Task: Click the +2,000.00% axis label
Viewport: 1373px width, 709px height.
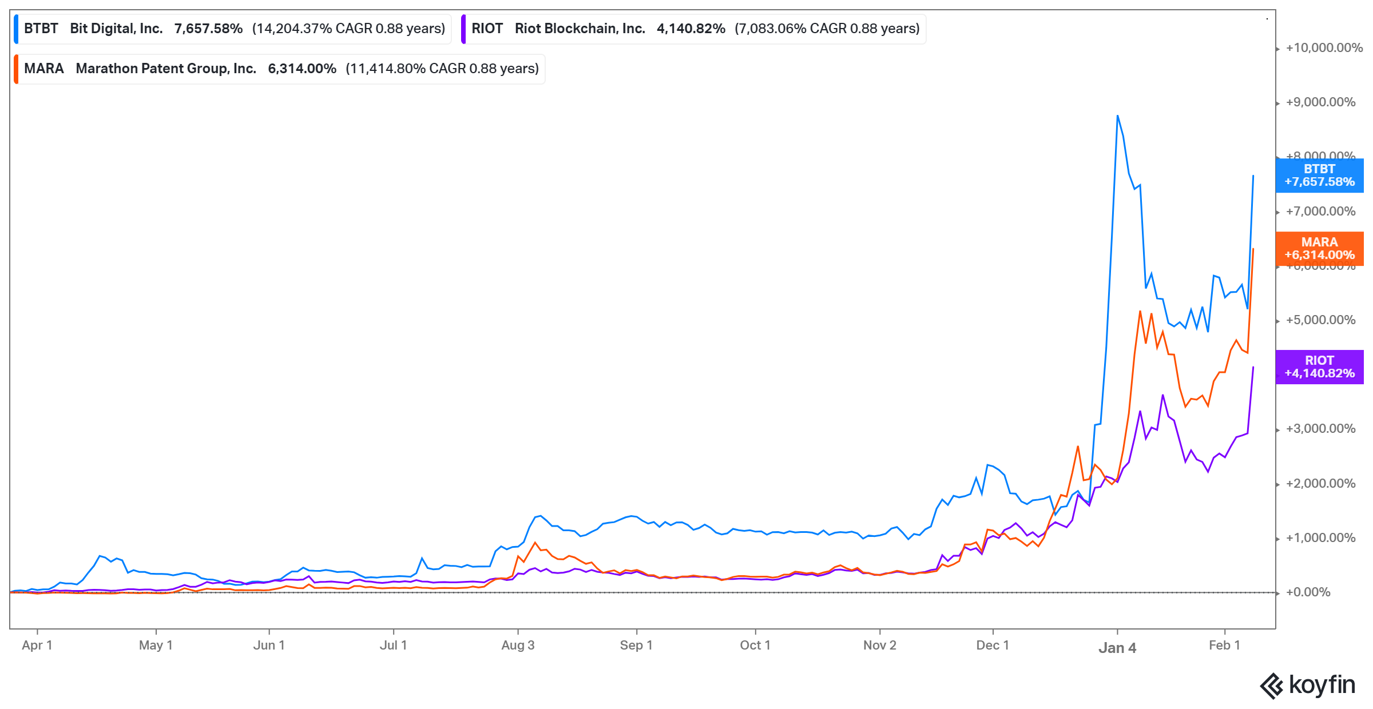Action: (1320, 483)
